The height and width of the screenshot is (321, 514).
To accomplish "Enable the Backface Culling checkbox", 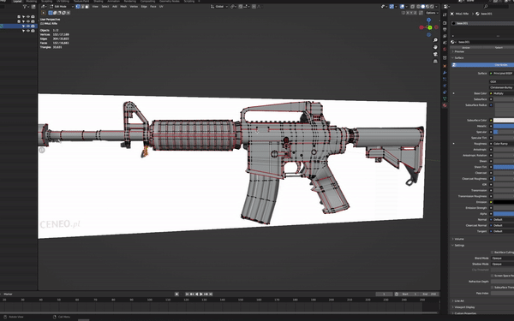I will [492, 253].
